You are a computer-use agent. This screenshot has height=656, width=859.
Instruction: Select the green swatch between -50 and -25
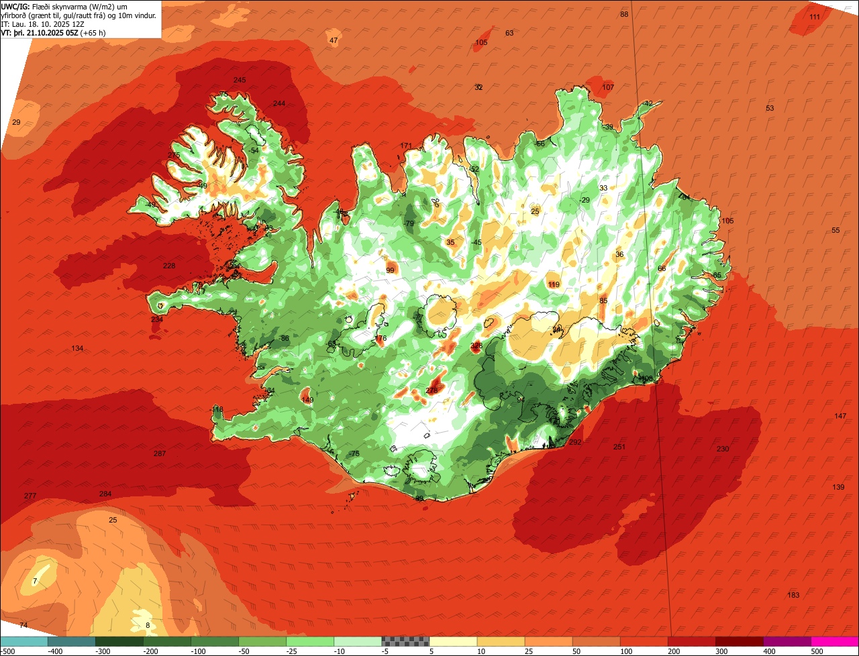(x=262, y=641)
